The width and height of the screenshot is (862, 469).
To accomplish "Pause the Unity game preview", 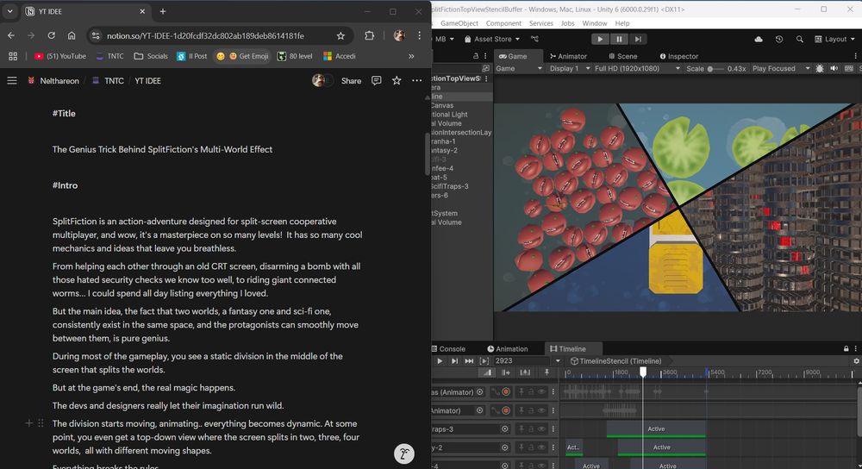I will click(619, 39).
